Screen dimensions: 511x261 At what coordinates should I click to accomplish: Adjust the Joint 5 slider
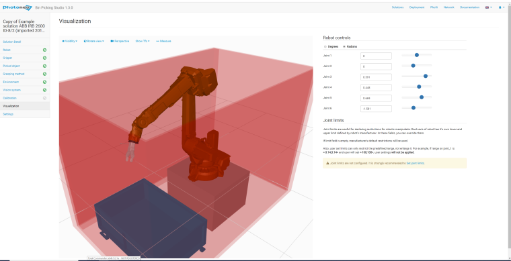tap(416, 97)
